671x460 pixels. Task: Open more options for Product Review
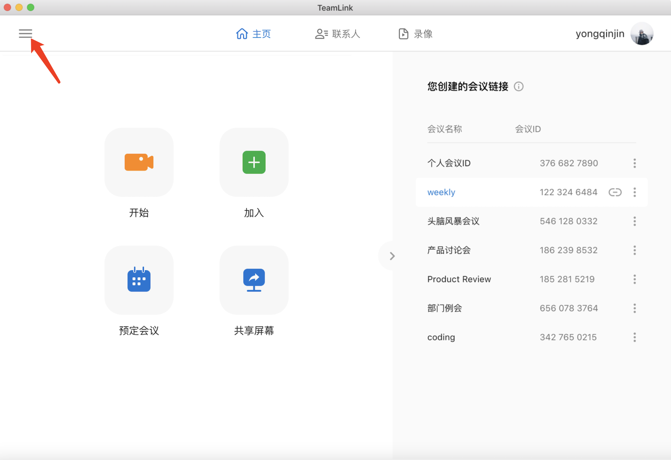point(635,279)
